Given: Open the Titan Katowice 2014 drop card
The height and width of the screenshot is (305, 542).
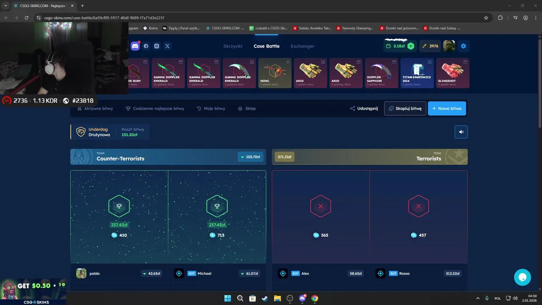Looking at the screenshot, I should 417,73.
